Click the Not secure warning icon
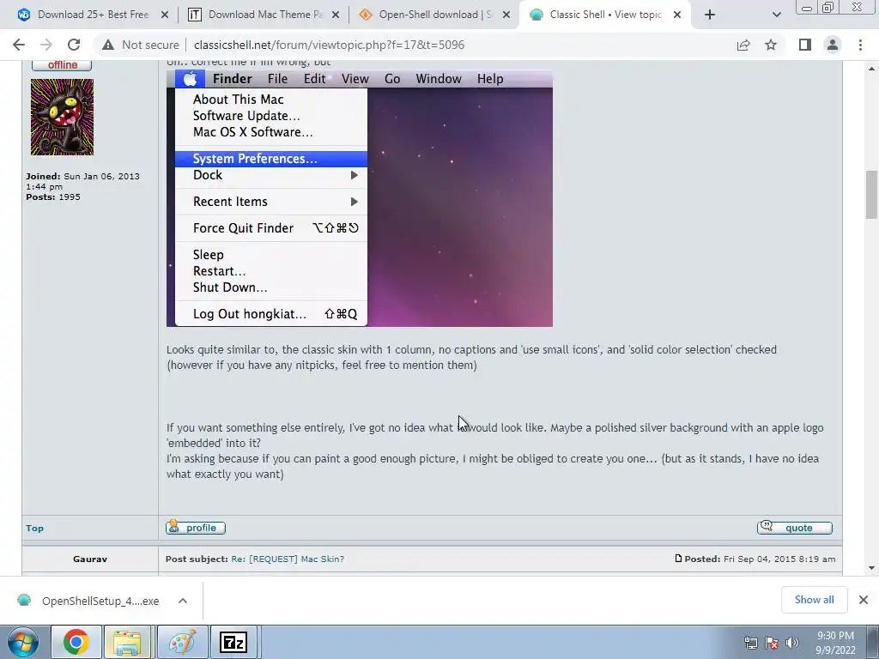The width and height of the screenshot is (879, 659). click(107, 45)
